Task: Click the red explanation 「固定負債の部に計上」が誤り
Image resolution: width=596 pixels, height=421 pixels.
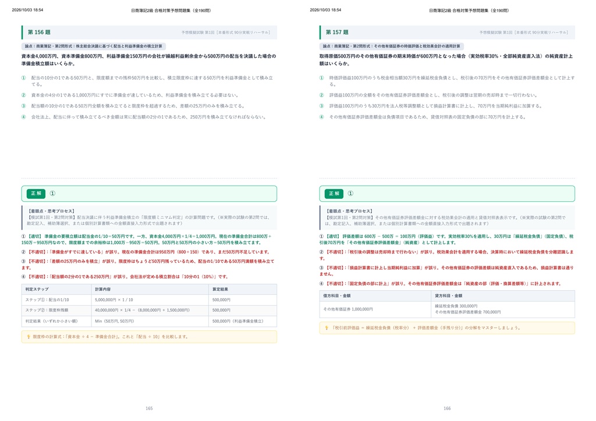Action: pos(441,284)
